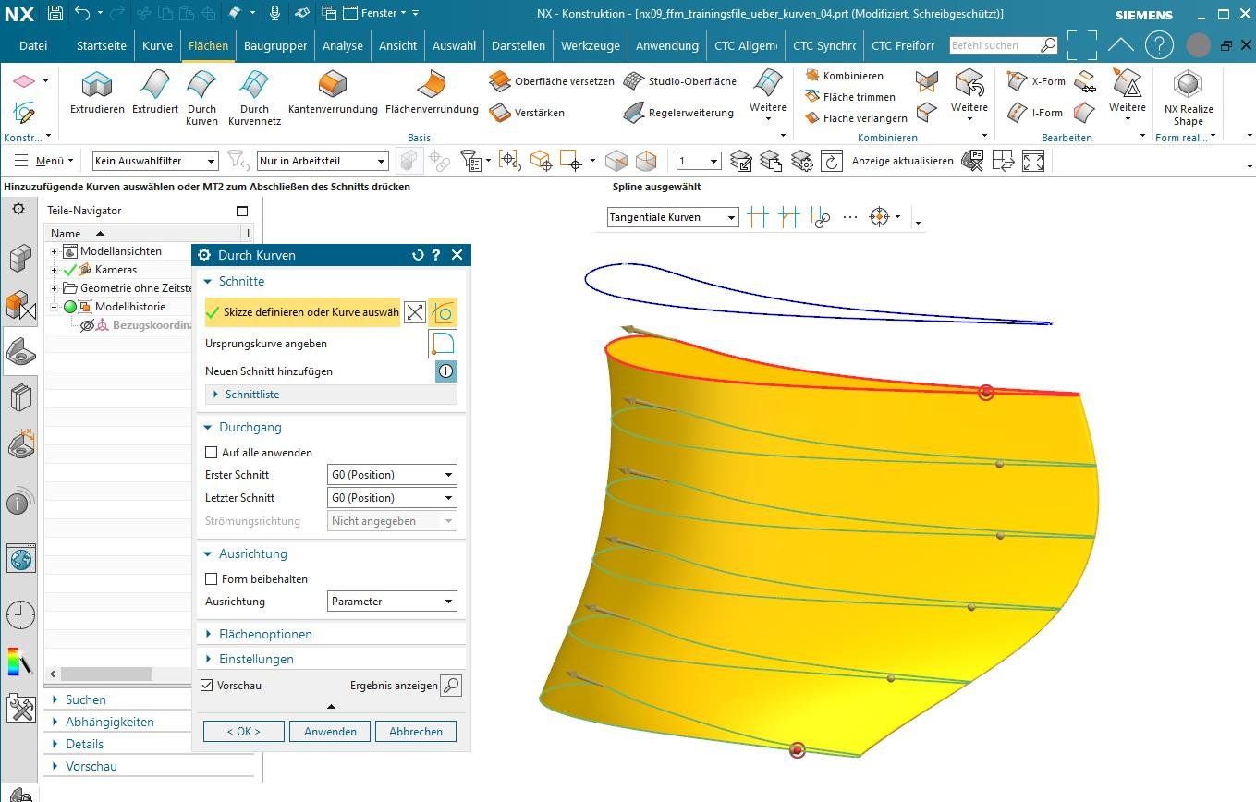Click the color palette icon in left sidebar

click(x=20, y=662)
